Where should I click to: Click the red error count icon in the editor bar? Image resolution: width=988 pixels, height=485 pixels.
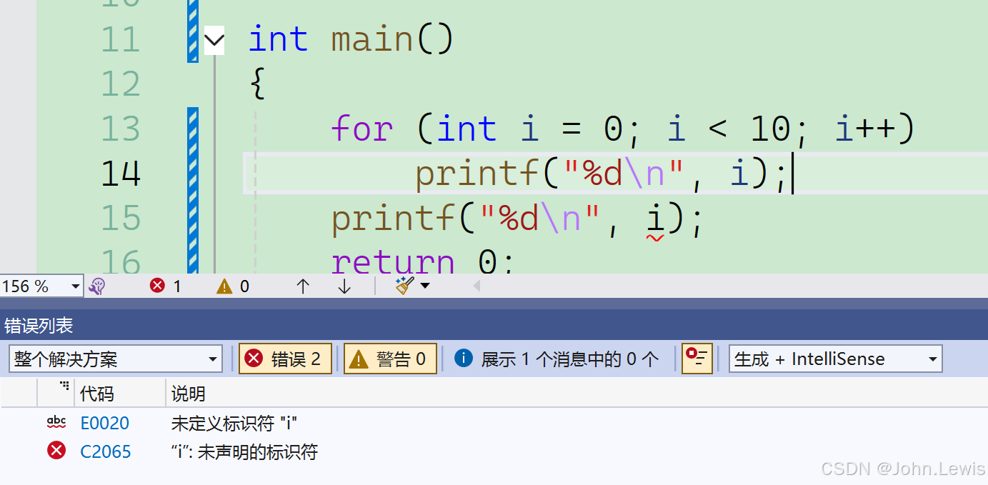pos(157,286)
